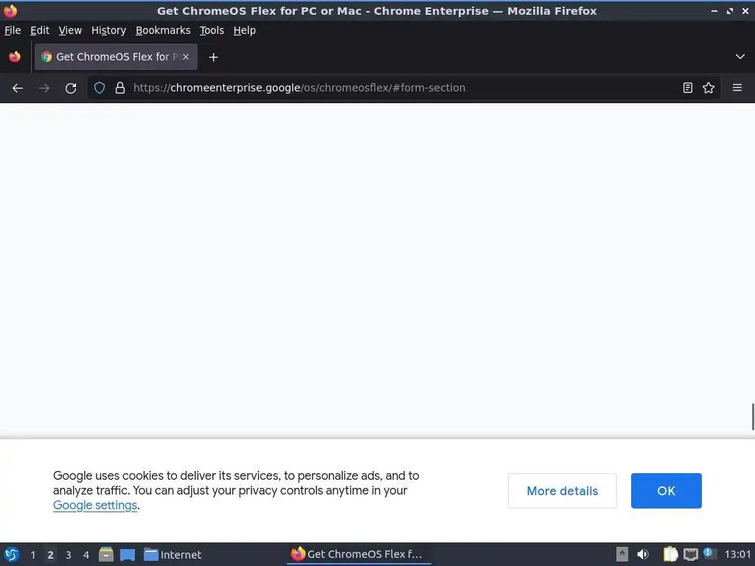
Task: Open the taskbar start menu icon
Action: 12,554
